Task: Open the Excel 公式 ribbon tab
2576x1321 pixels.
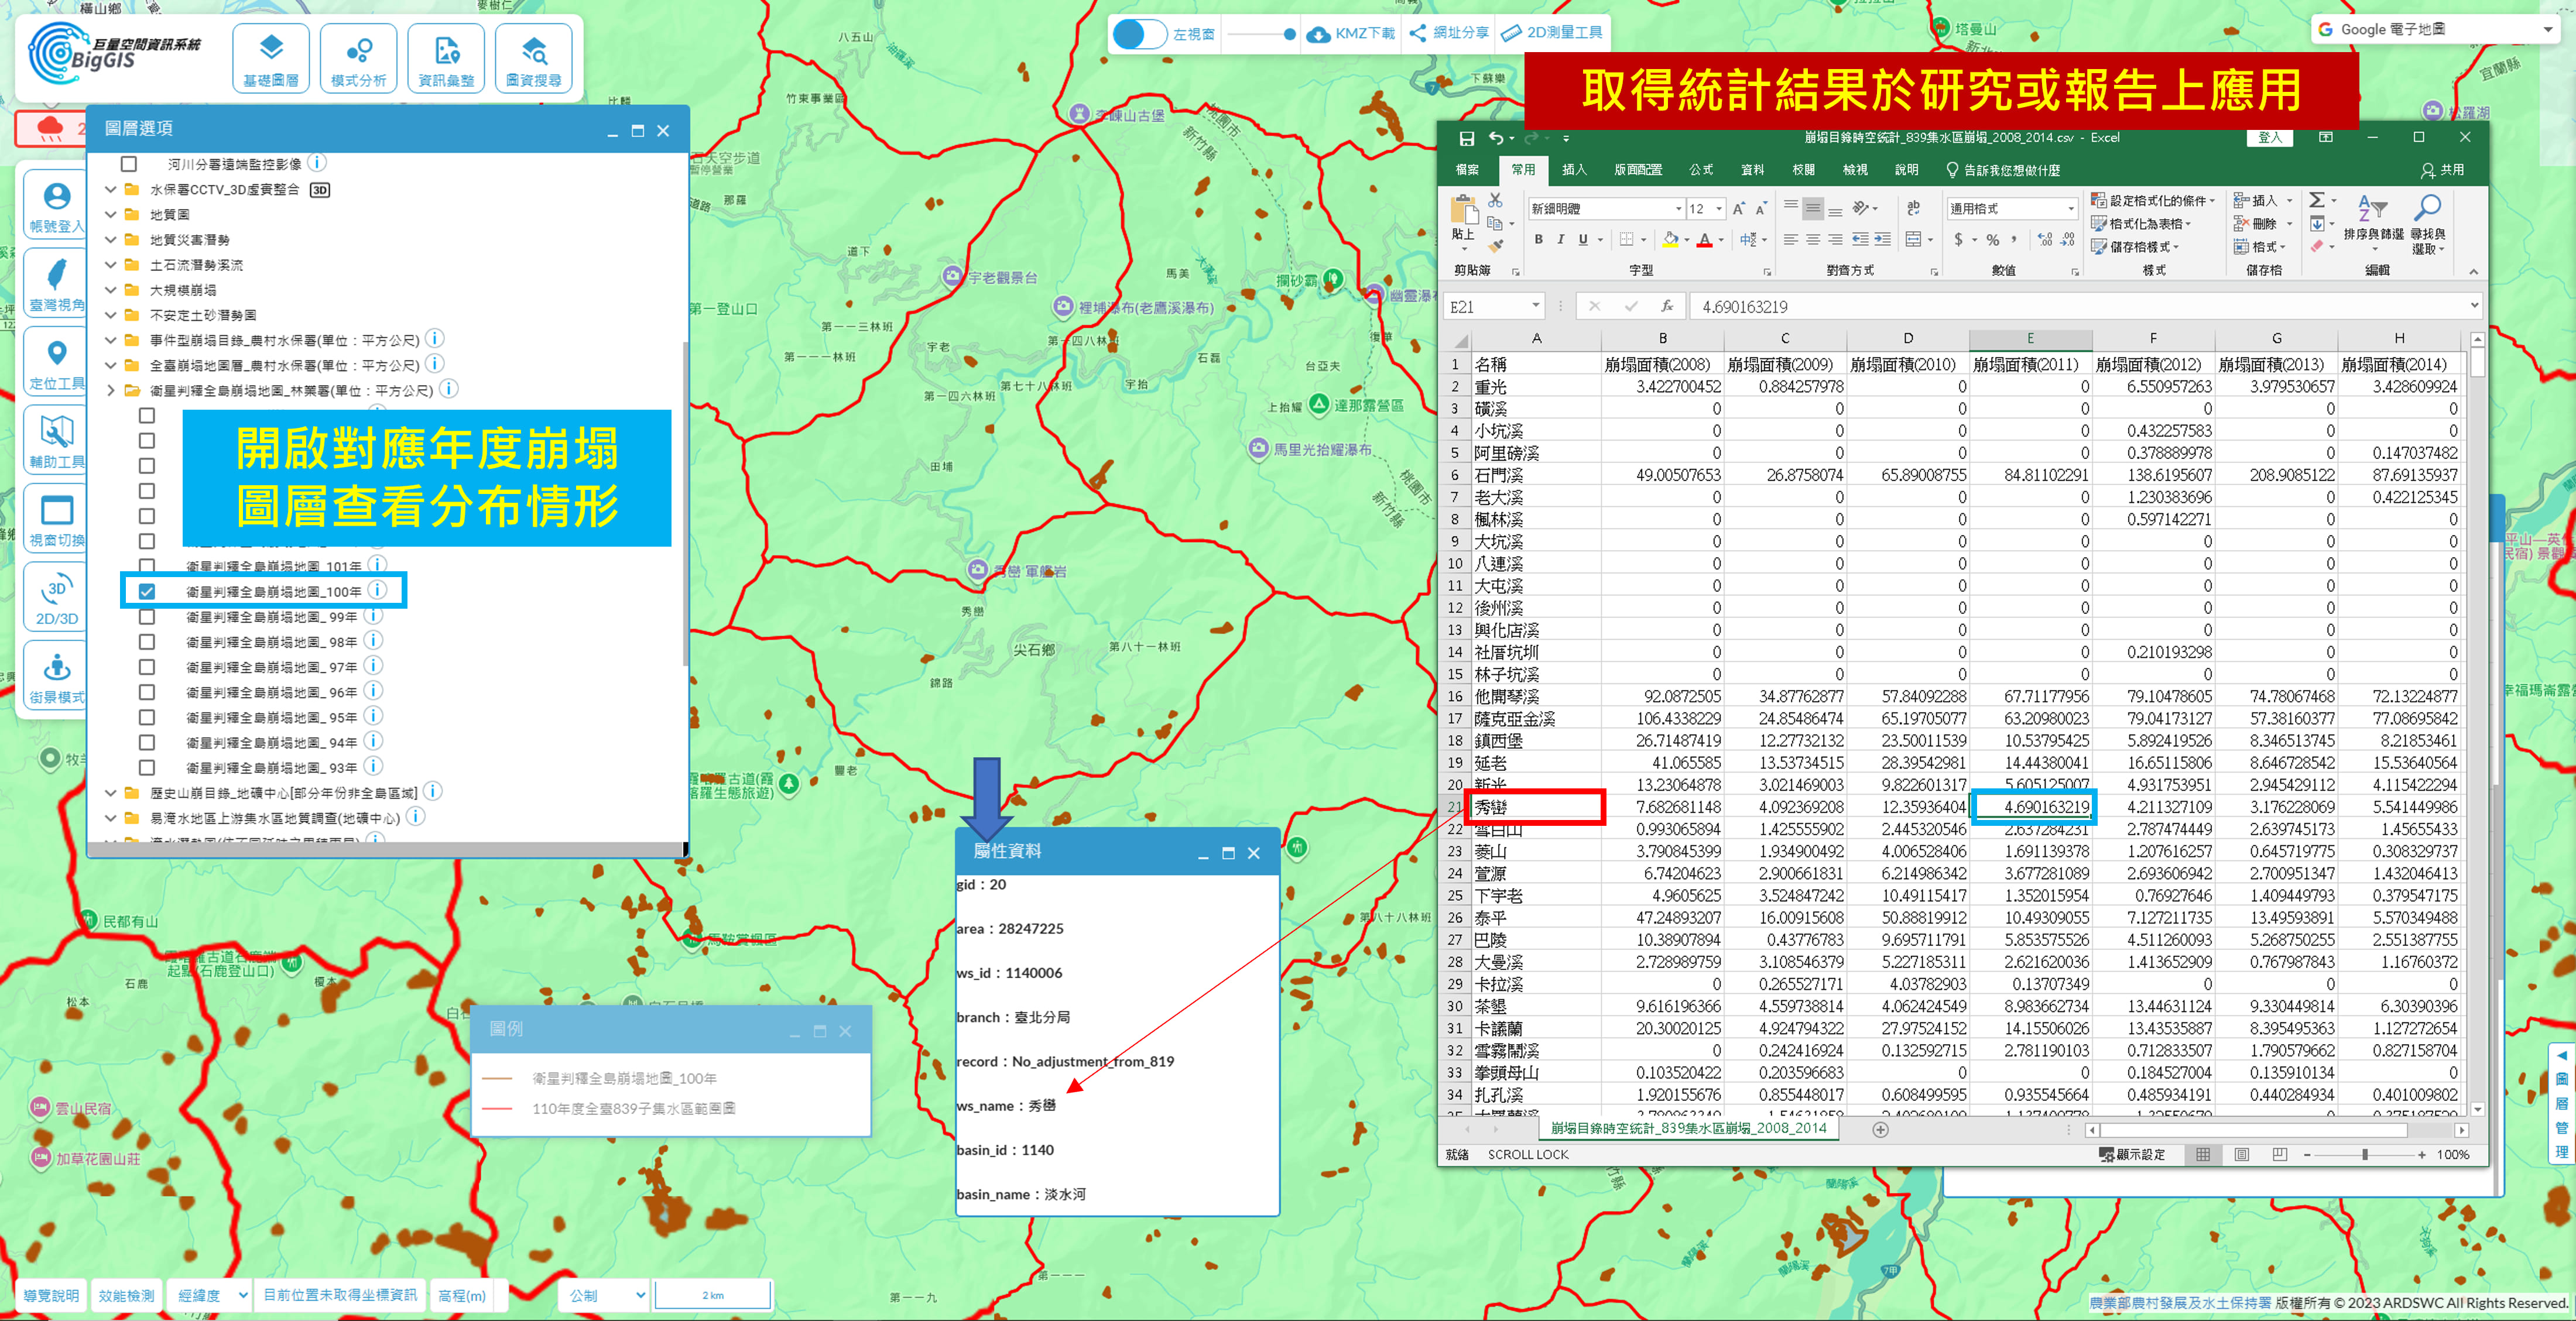Action: point(1700,170)
